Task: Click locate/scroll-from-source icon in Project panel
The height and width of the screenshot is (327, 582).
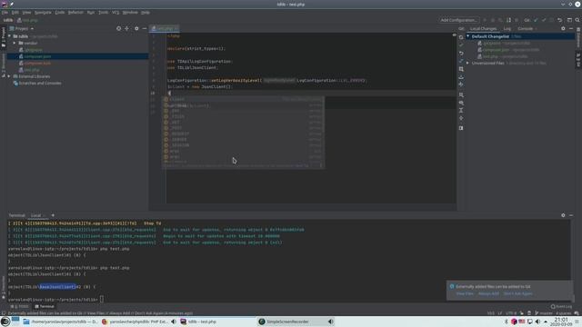Action: click(x=119, y=28)
